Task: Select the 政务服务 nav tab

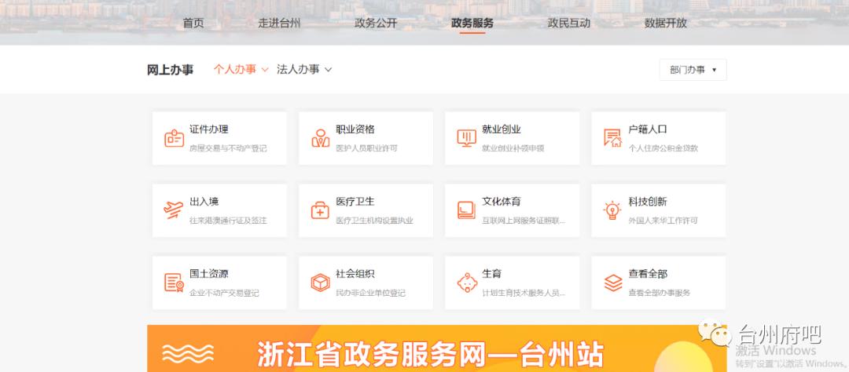Action: click(472, 24)
